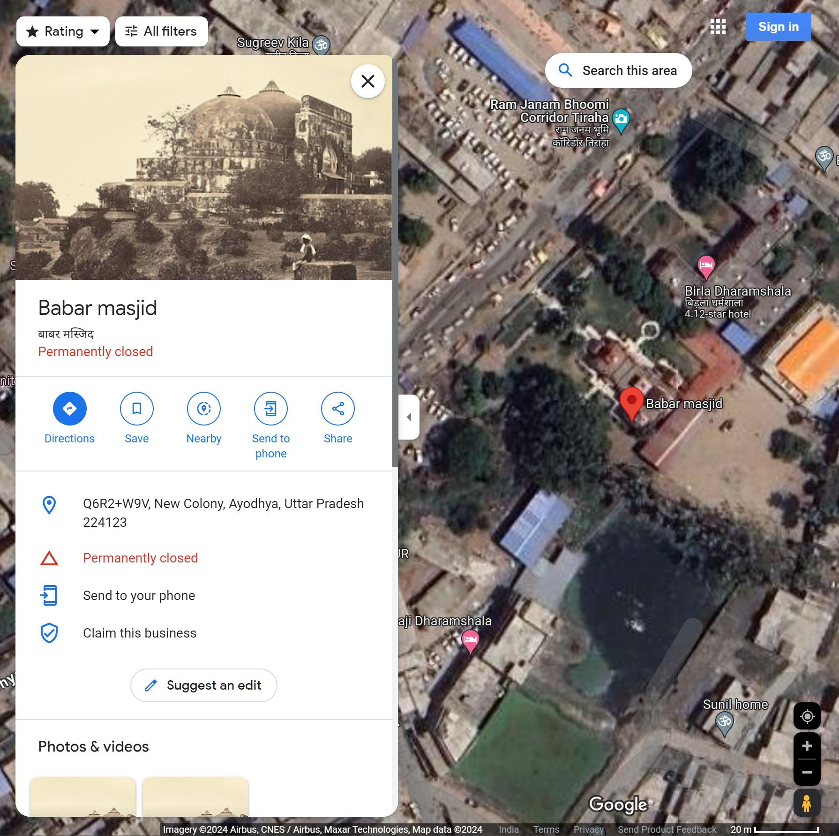Click Send to your phone row
839x836 pixels.
[204, 595]
